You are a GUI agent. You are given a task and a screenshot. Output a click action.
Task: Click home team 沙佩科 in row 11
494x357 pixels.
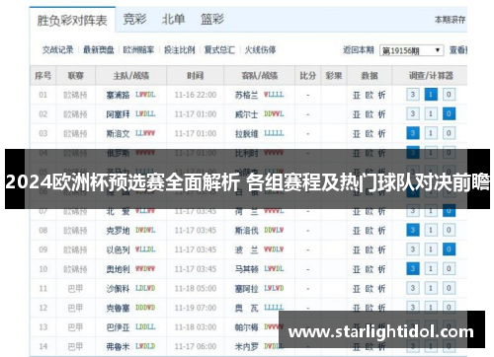[x=118, y=289]
